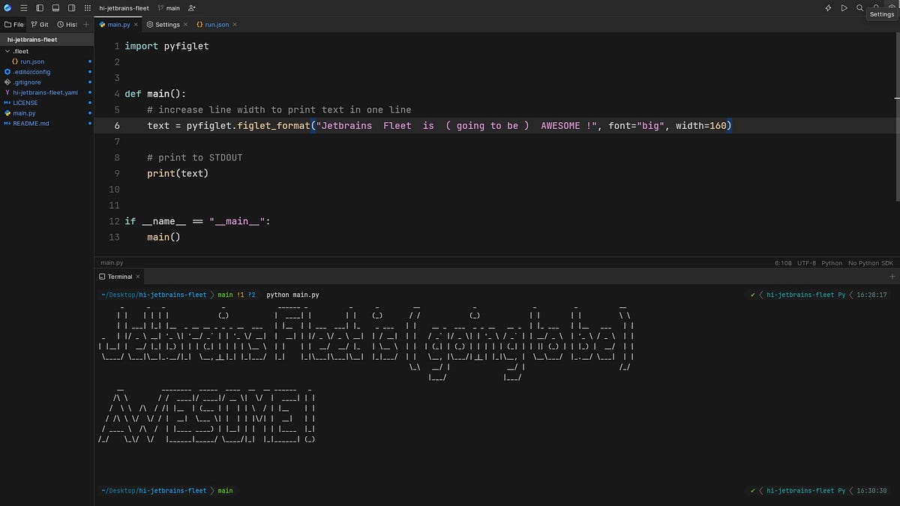
Task: Open the run.json file
Action: [x=33, y=61]
